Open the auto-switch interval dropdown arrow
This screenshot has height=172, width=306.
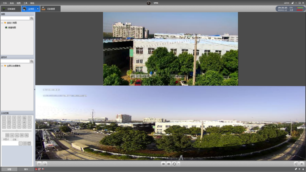point(178,164)
